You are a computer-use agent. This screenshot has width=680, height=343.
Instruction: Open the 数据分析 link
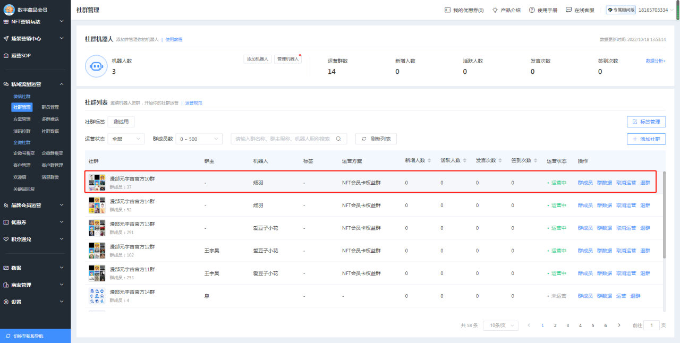pos(656,61)
